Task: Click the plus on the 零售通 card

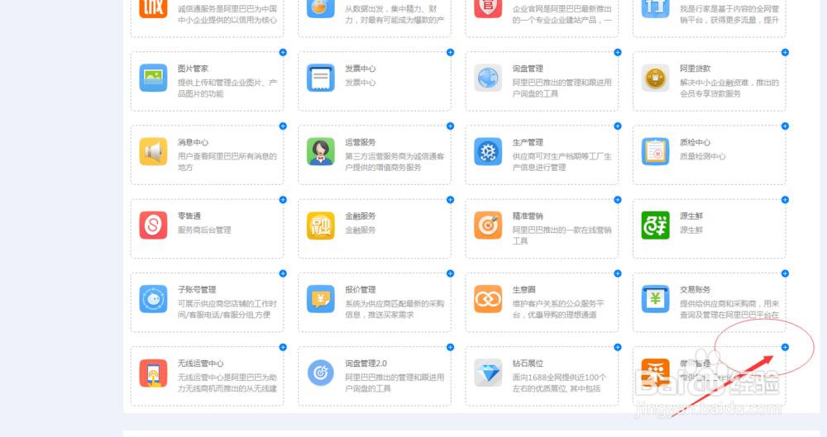Action: [x=283, y=200]
